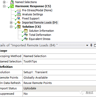Open the Details panel dropdown arrow
Image resolution: width=96 pixels, height=97 pixels.
87,45
